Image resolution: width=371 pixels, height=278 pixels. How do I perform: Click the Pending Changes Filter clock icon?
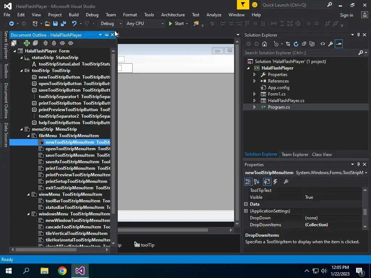coord(276,44)
